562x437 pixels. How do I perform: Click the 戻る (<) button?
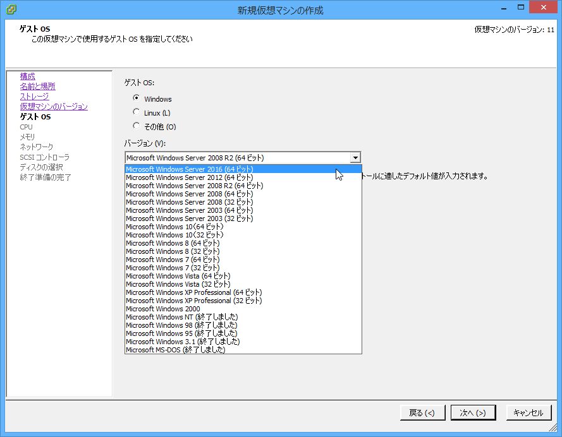click(422, 412)
